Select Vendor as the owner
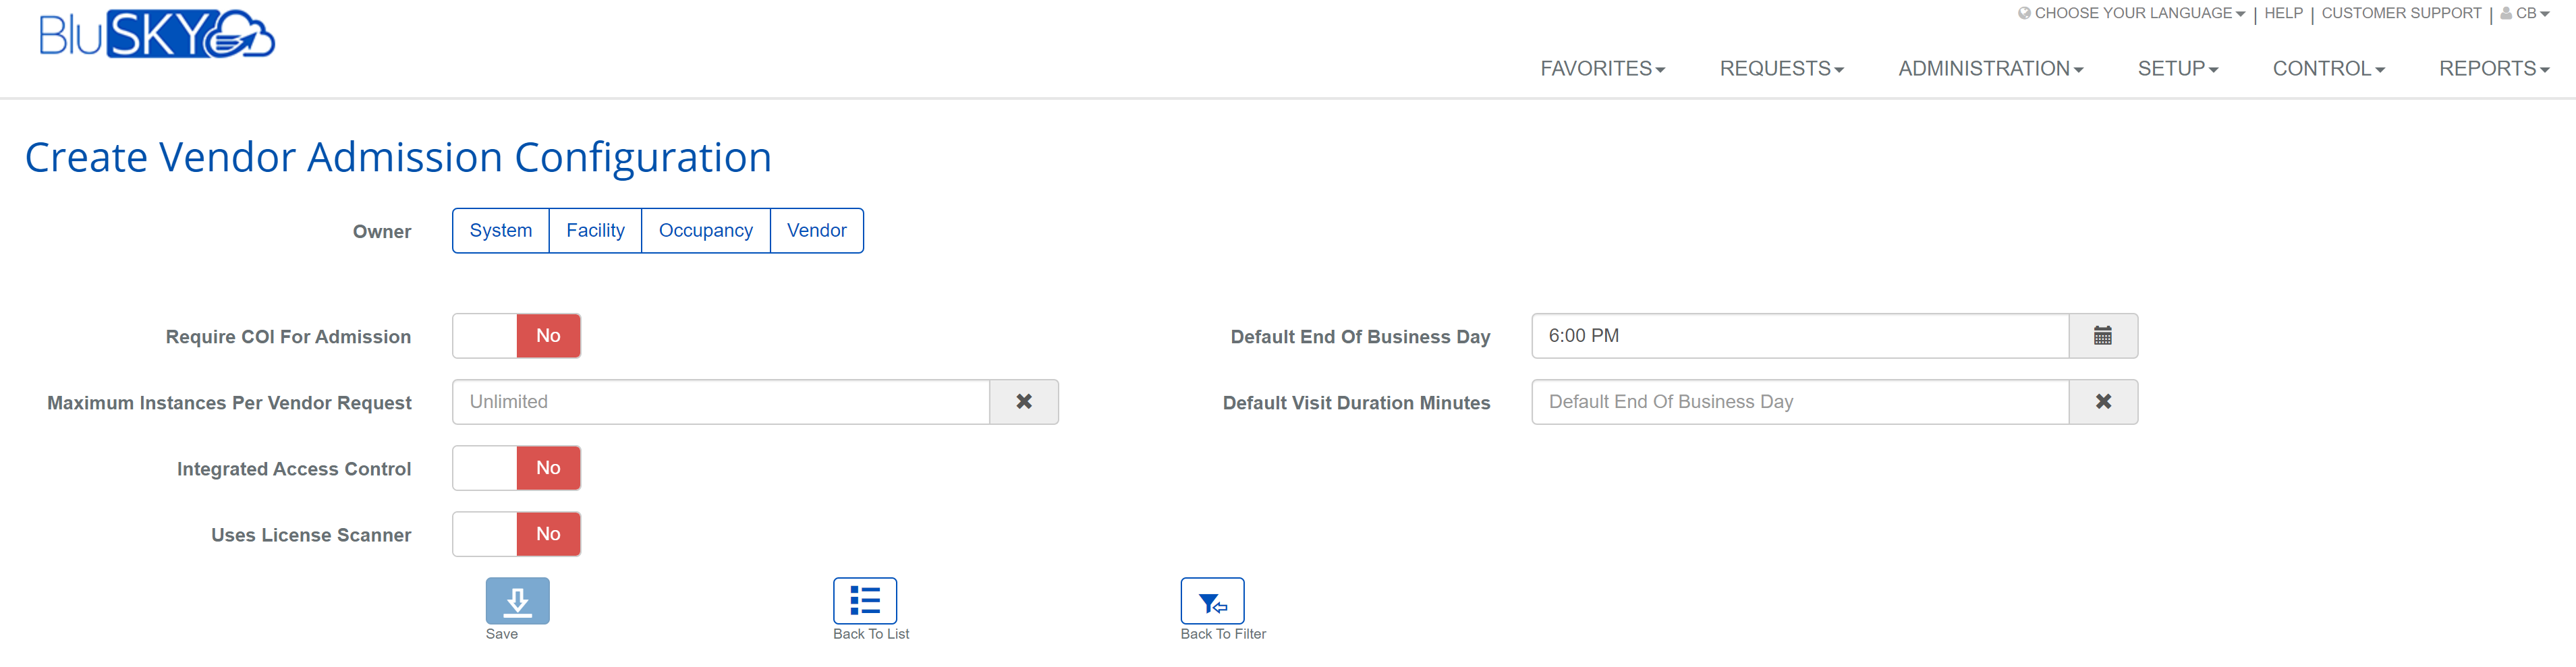The height and width of the screenshot is (667, 2576). (x=816, y=231)
